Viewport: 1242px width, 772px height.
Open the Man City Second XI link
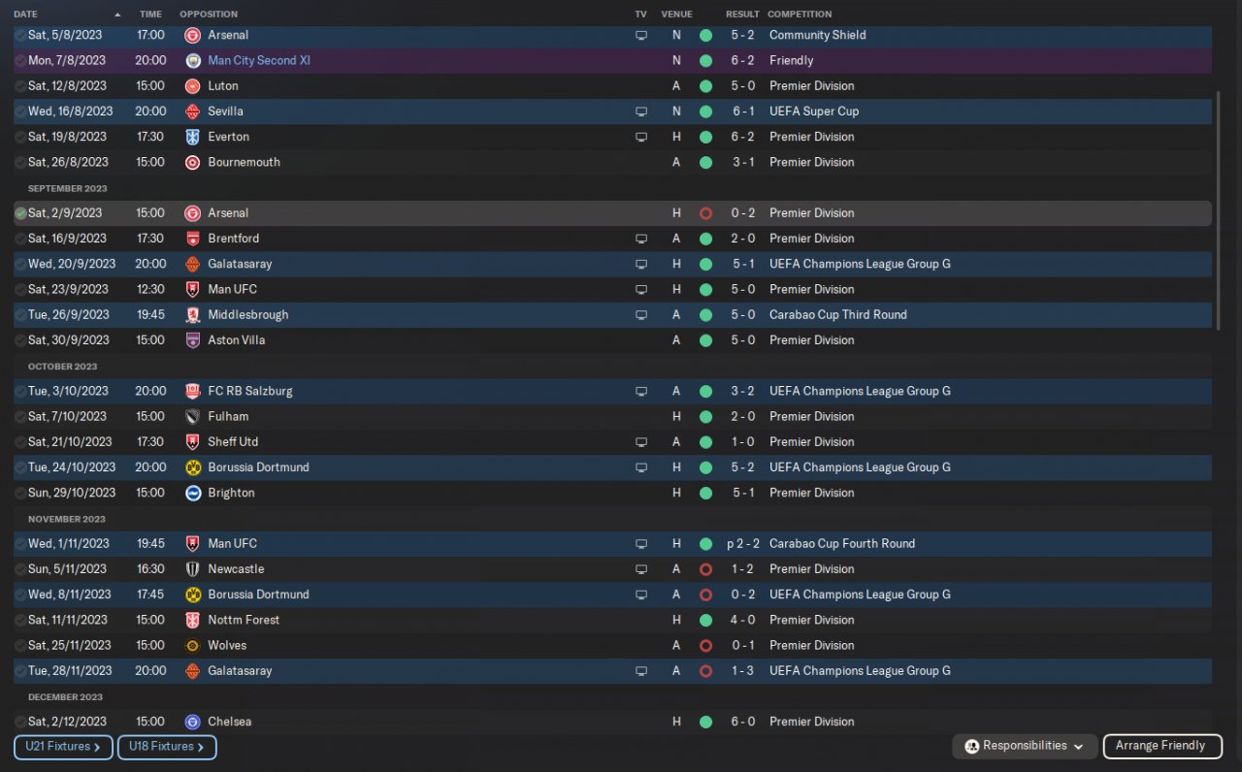258,60
